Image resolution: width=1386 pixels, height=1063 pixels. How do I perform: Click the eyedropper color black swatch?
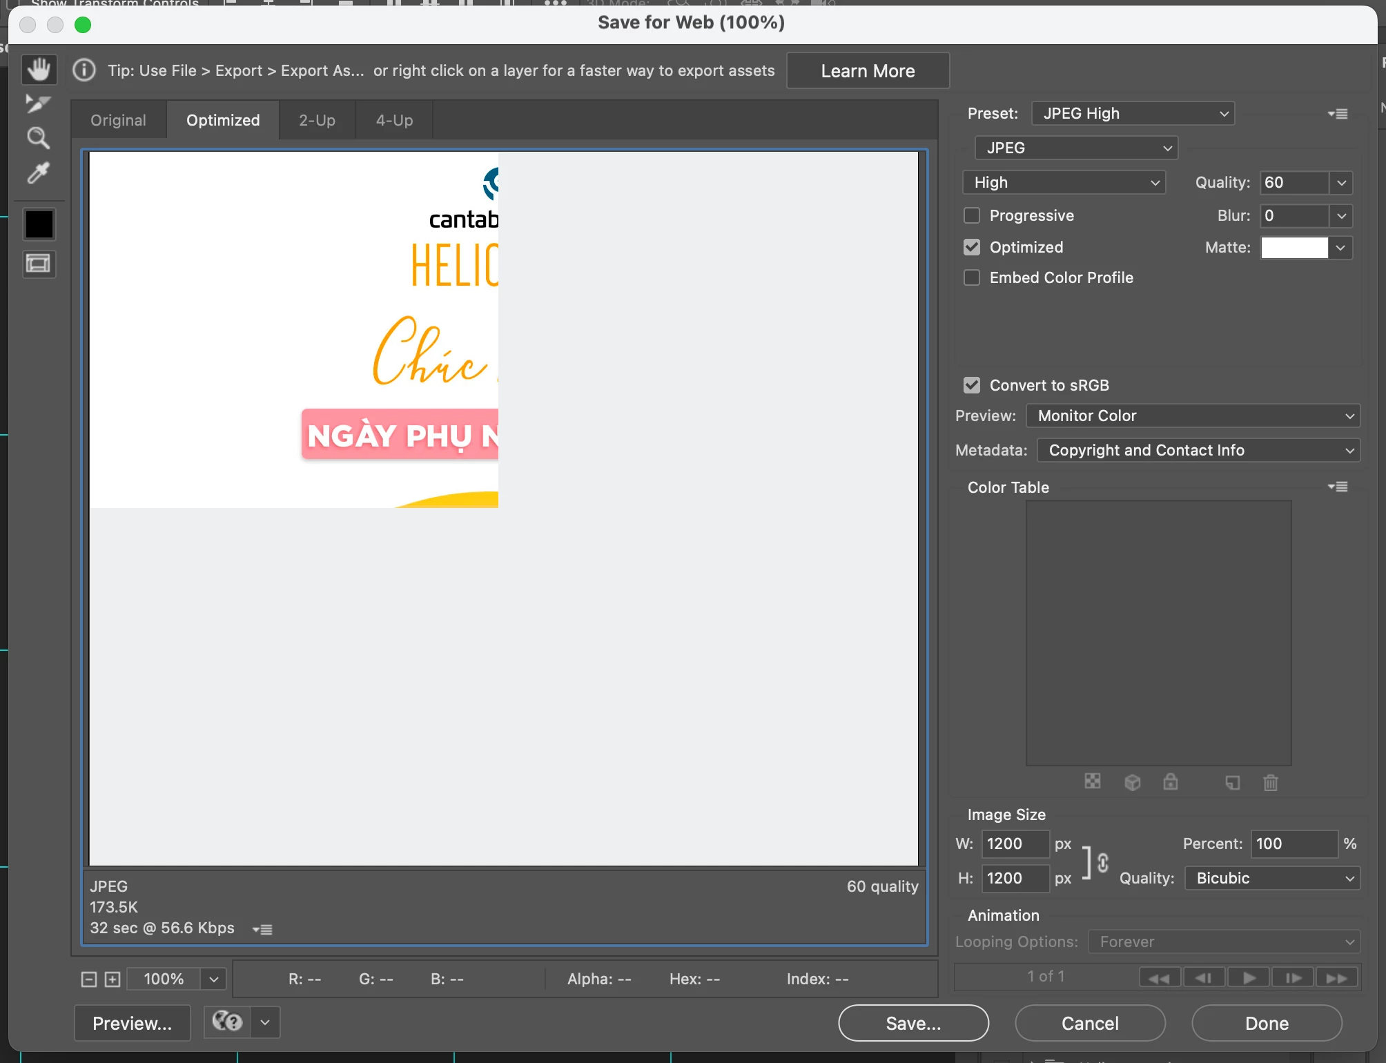click(x=39, y=224)
